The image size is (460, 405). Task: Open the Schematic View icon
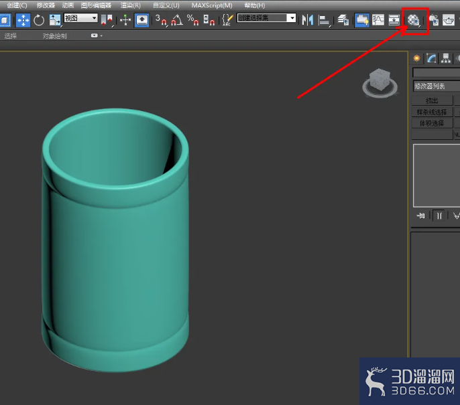point(394,20)
